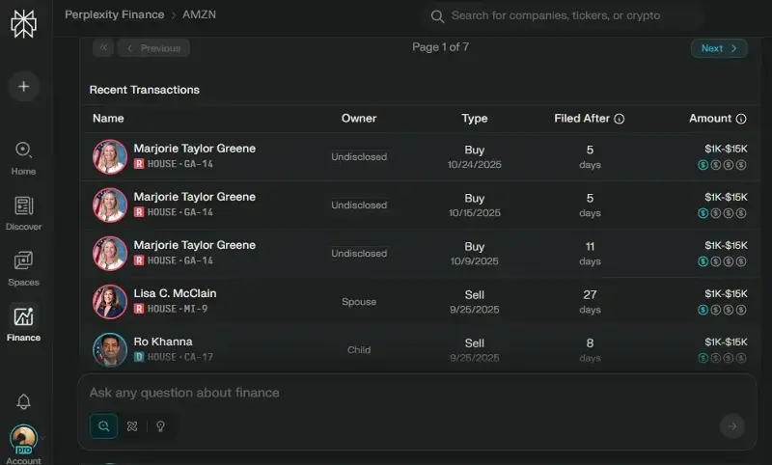Click amount dollar icons in 10/24/2025 row

722,165
